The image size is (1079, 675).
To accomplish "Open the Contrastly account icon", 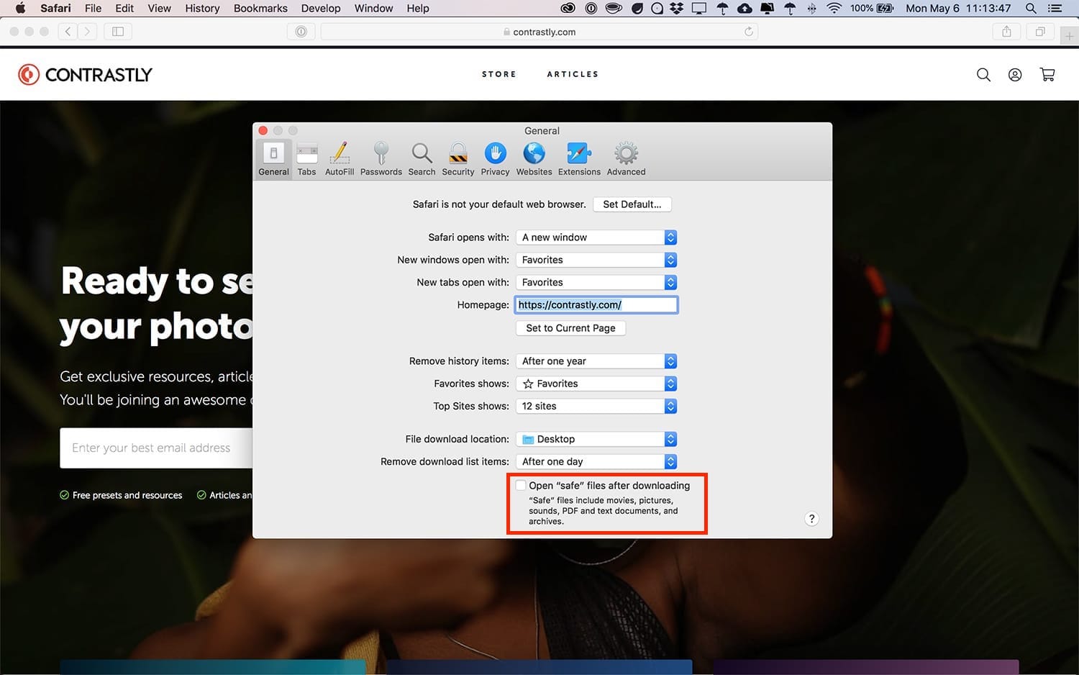I will (x=1015, y=74).
